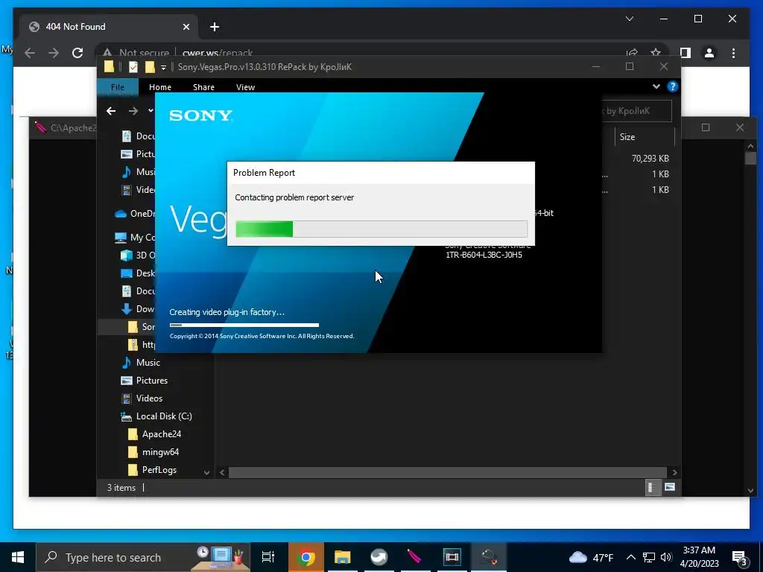
Task: Click the horizontal scrollbar in file list
Action: (447, 472)
